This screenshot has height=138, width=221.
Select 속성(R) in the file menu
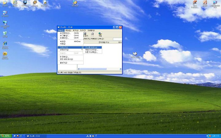[x=71, y=41]
